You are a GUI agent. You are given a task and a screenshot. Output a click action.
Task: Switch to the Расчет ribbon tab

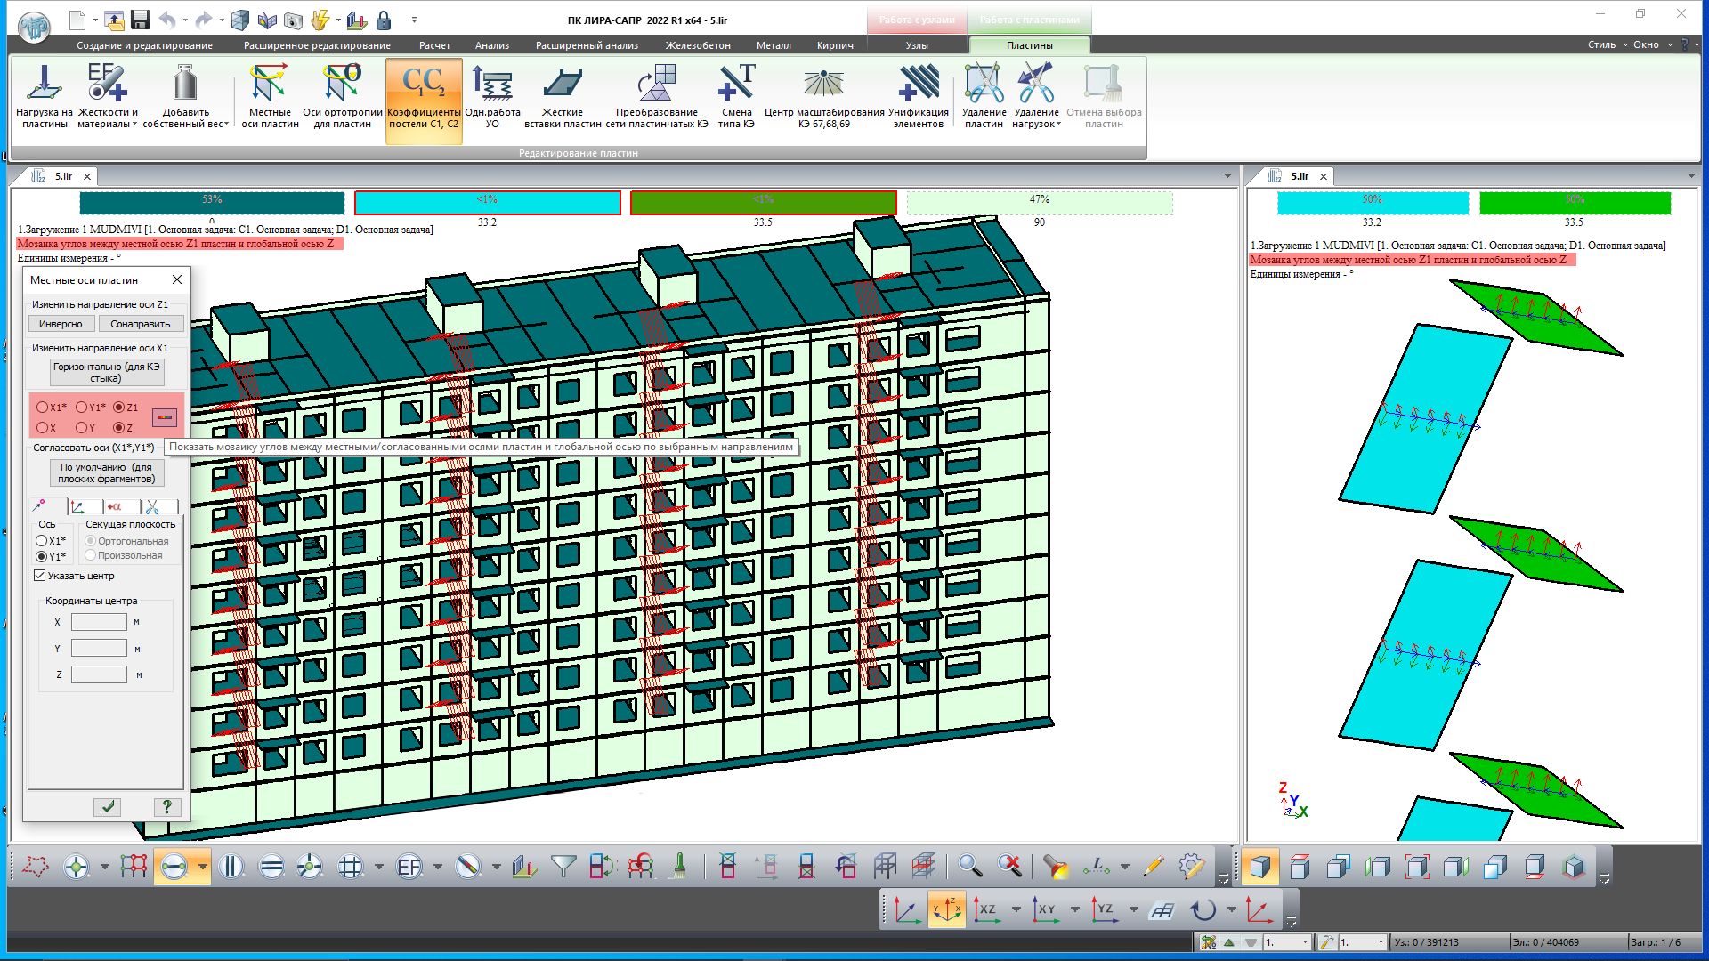click(x=434, y=45)
